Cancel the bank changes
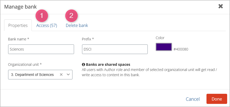The height and width of the screenshot is (107, 230). pos(193,99)
